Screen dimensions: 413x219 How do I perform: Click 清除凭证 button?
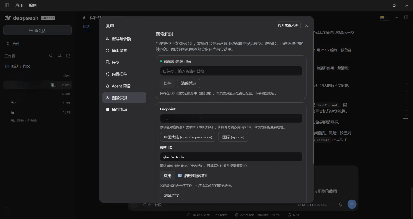click(x=189, y=83)
